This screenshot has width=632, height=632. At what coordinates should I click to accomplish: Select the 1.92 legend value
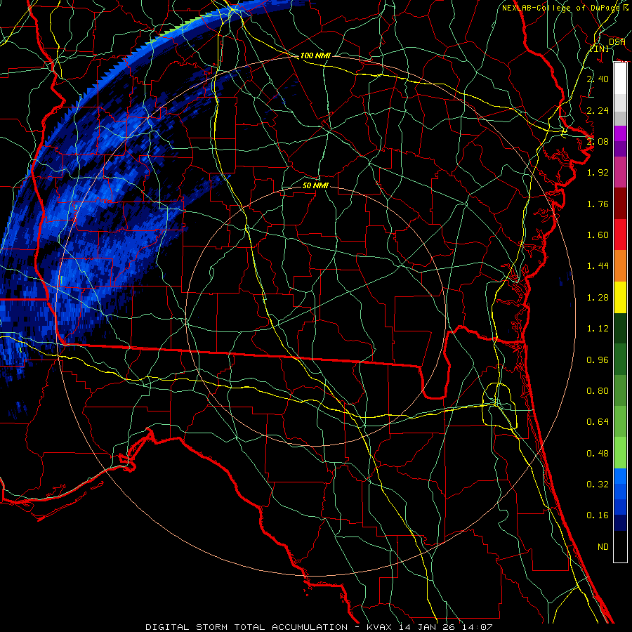[x=598, y=173]
